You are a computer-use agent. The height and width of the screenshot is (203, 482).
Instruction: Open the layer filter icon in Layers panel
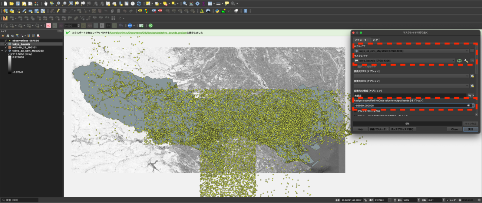[x=17, y=35]
